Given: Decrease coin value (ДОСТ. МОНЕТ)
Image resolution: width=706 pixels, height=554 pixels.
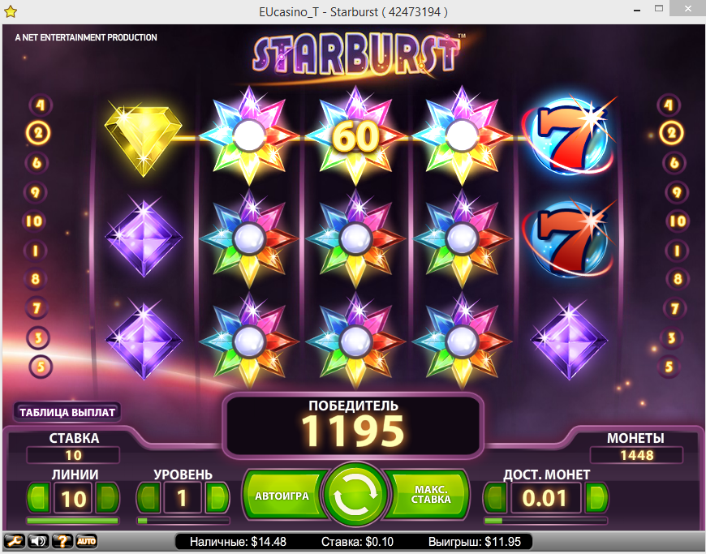Looking at the screenshot, I should point(495,497).
